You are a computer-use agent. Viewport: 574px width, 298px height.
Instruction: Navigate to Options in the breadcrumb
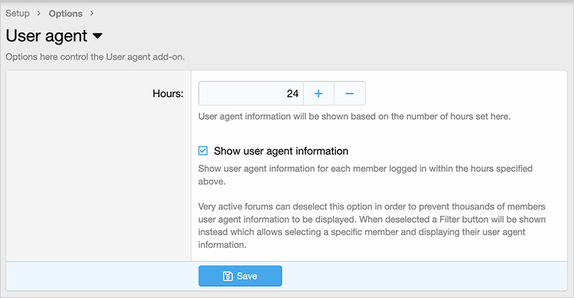[66, 13]
